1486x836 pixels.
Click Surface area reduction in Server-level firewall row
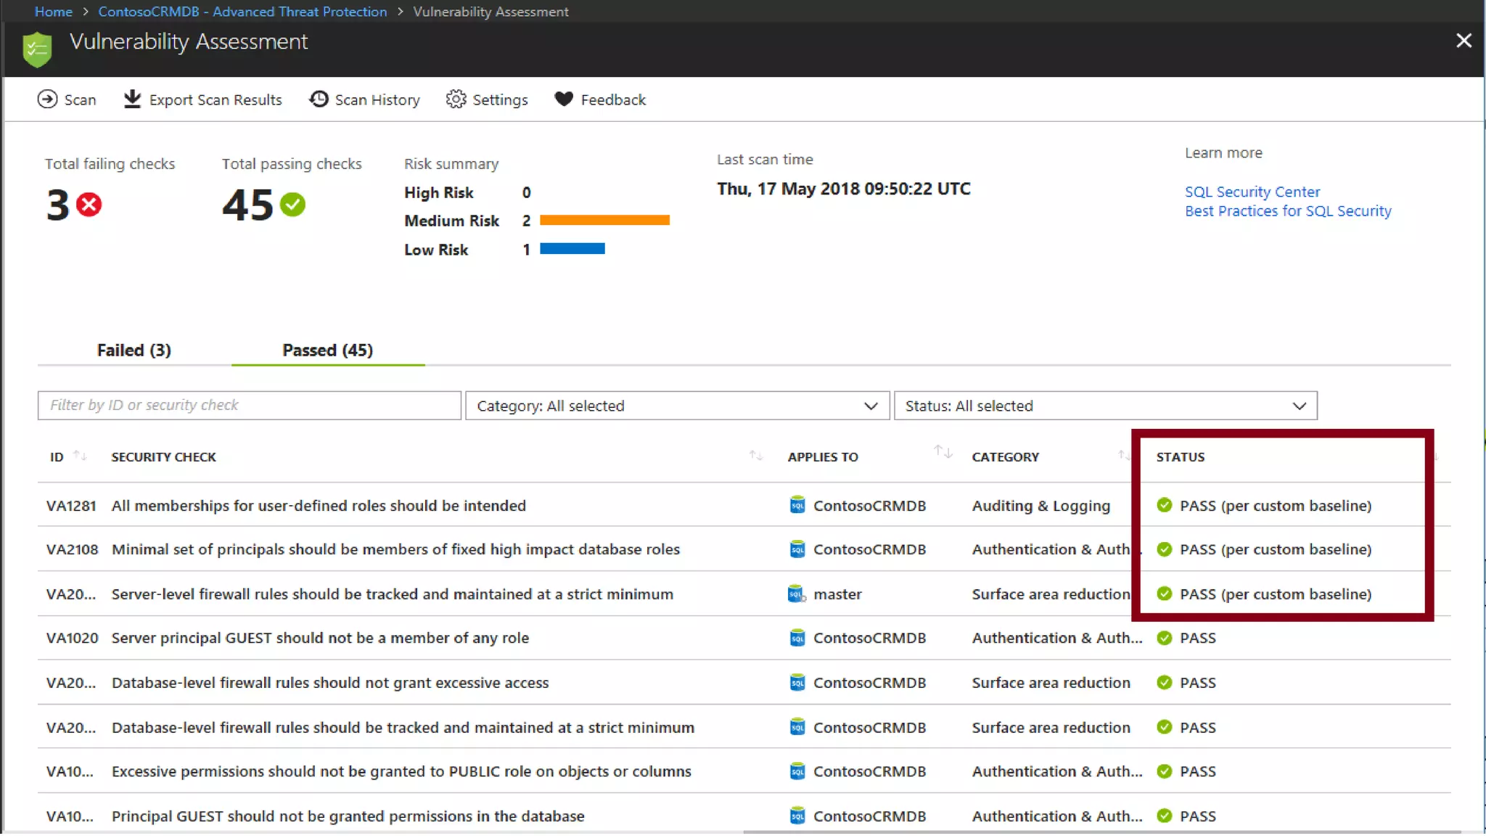pos(1051,594)
